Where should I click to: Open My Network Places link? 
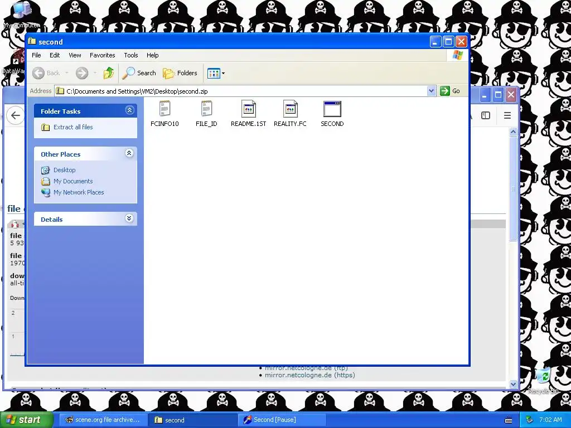click(x=79, y=192)
